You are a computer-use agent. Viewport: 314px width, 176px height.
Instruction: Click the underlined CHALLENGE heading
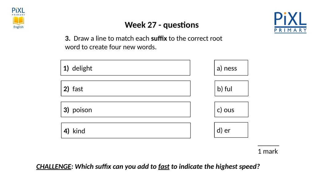click(x=54, y=167)
